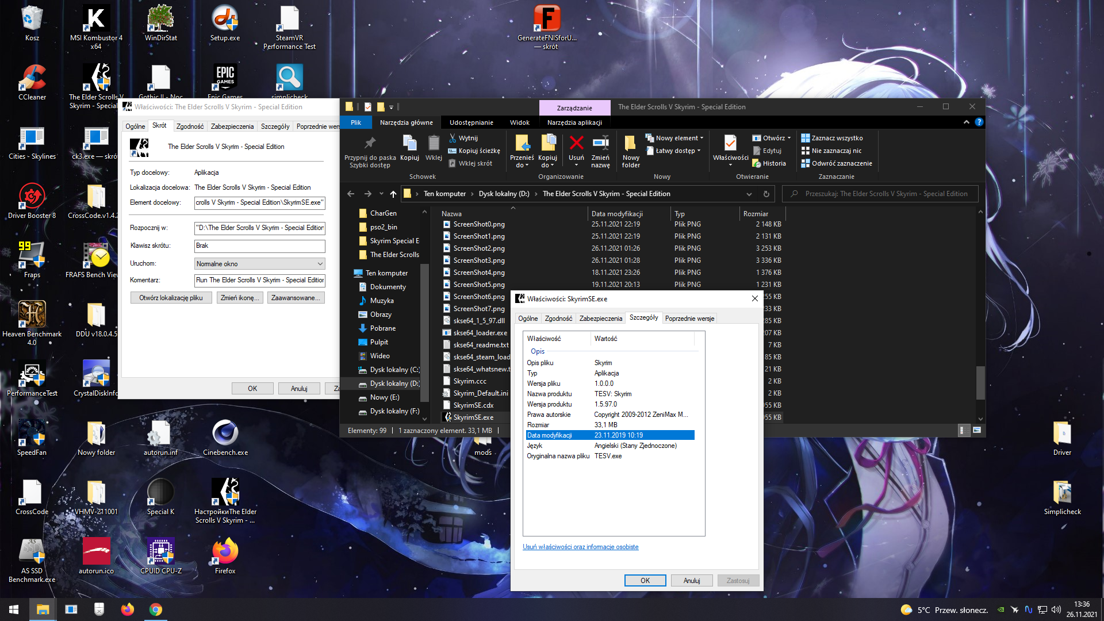1104x621 pixels.
Task: Click the Explorer search field
Action: tap(880, 194)
